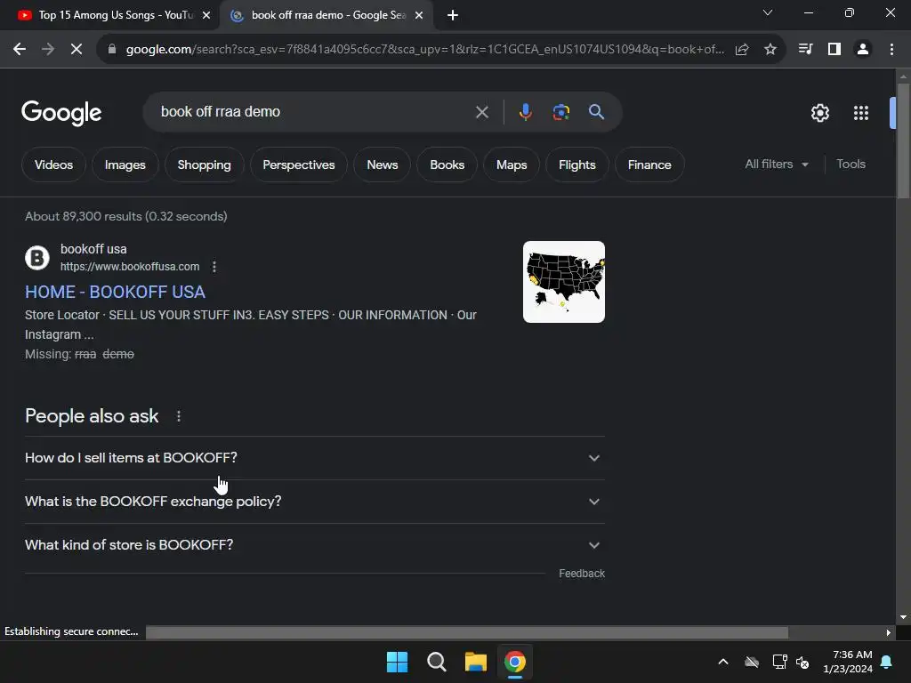Open the Chrome side panel
The height and width of the screenshot is (683, 911).
coord(834,50)
